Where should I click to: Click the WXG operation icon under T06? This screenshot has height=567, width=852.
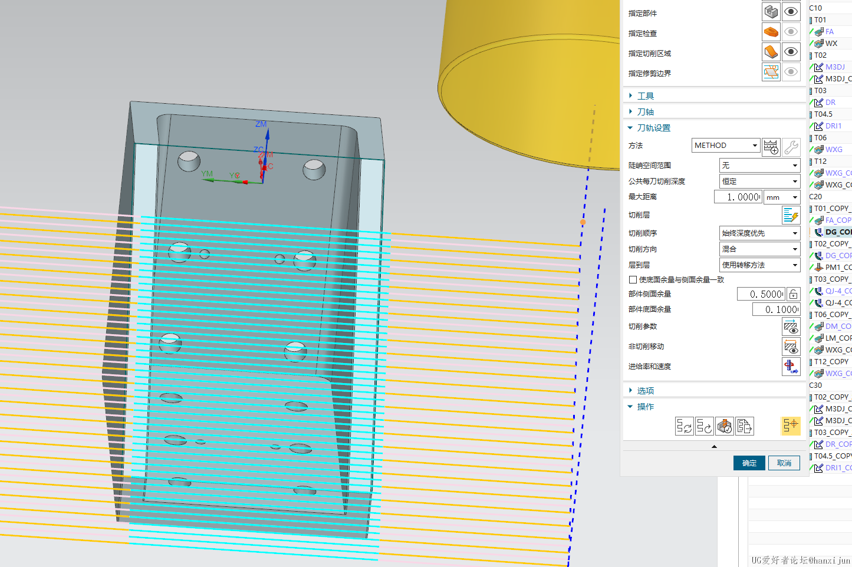(x=819, y=150)
